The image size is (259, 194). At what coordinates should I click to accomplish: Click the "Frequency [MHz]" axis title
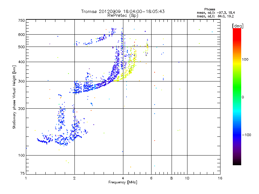click(x=123, y=182)
